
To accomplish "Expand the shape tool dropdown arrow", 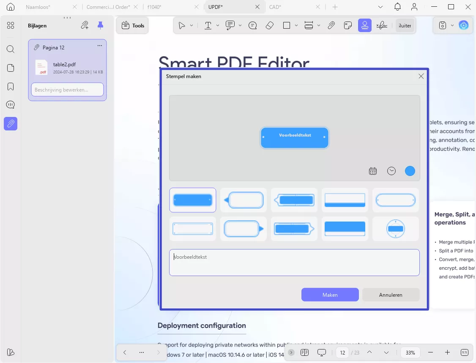I will click(x=296, y=25).
